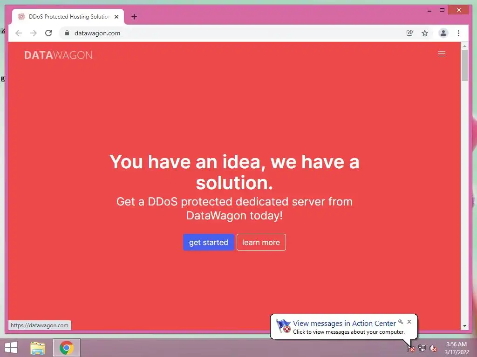Viewport: 477px width, 357px height.
Task: Click the datawagon.com address bar
Action: pyautogui.click(x=231, y=33)
